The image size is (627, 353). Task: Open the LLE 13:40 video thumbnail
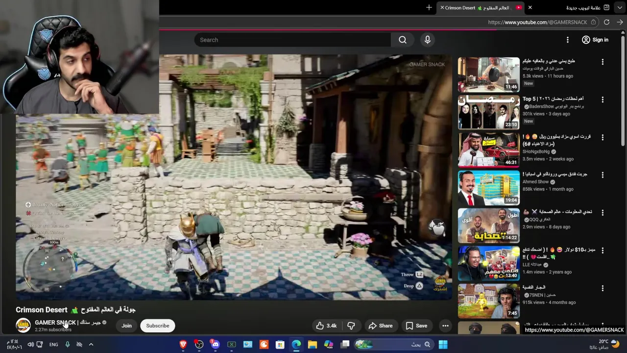[488, 263]
